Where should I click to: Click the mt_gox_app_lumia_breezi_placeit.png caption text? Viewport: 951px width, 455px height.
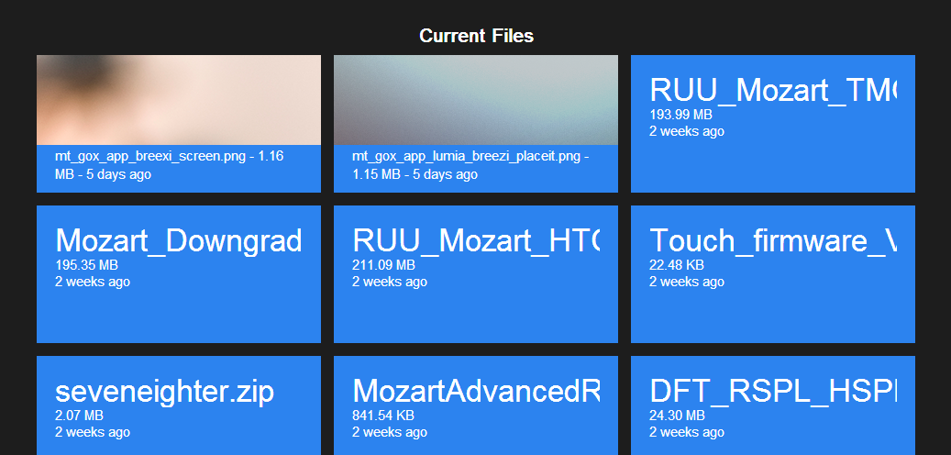[470, 165]
